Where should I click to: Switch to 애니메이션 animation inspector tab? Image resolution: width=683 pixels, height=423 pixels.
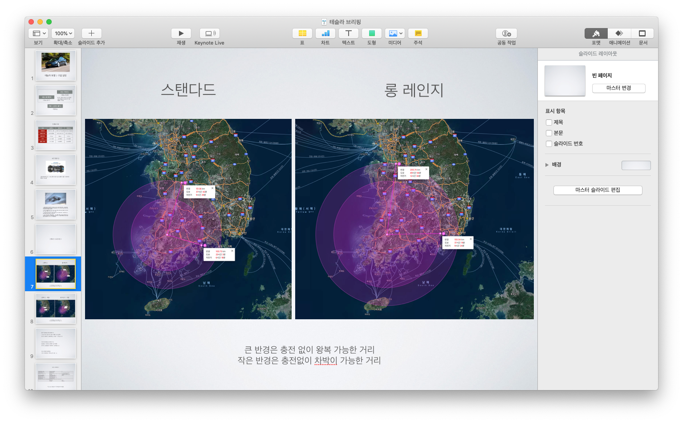(619, 33)
